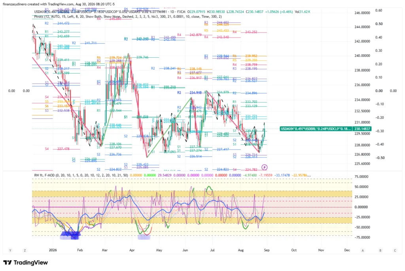This screenshot has width=405, height=271.
Task: Click the 0.60 value on right percent scale
Action: (379, 10)
